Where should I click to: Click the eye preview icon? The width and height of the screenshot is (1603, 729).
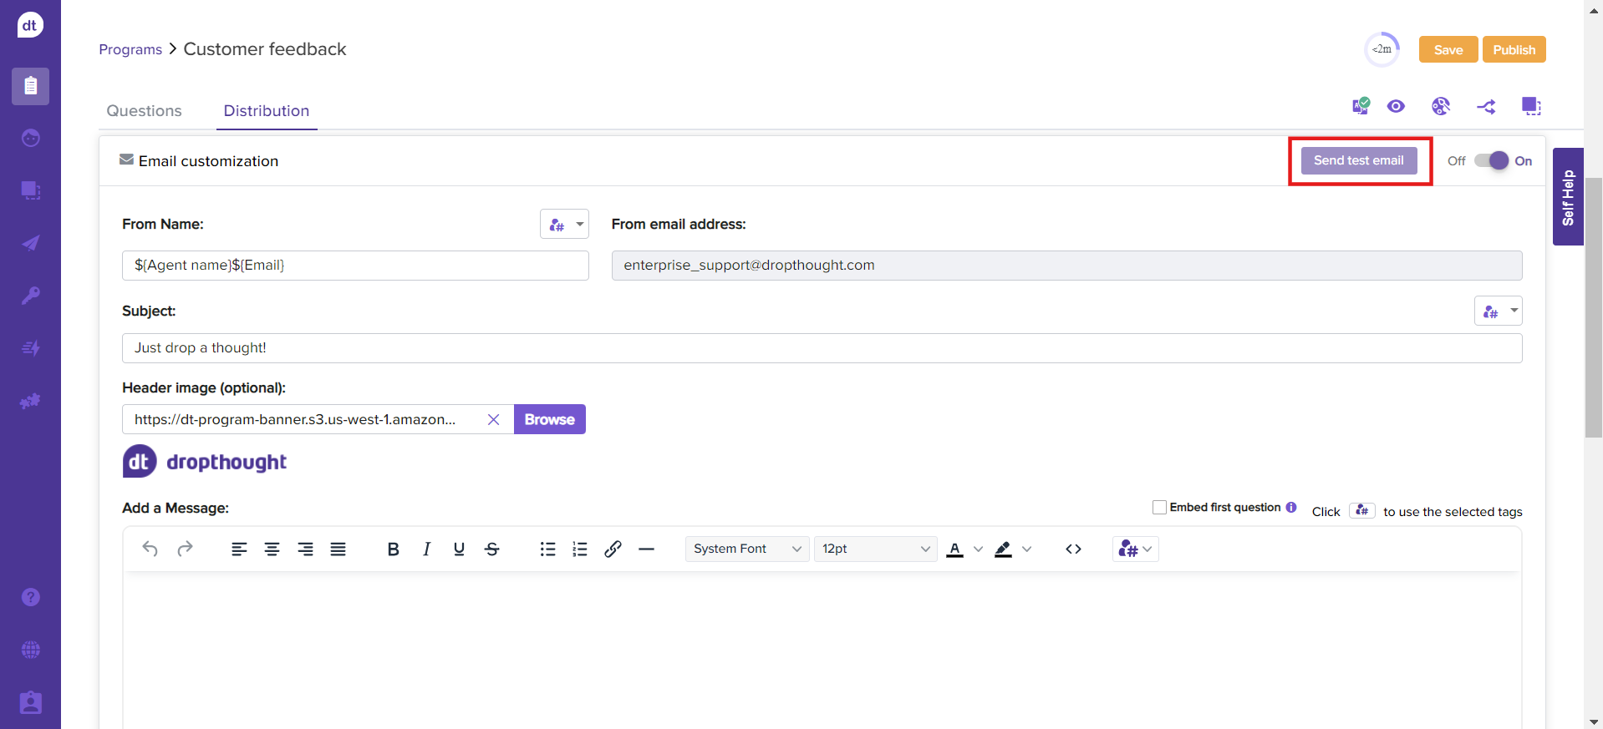click(1396, 107)
